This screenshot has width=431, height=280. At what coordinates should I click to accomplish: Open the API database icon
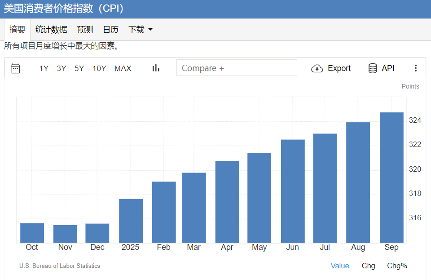pos(373,68)
